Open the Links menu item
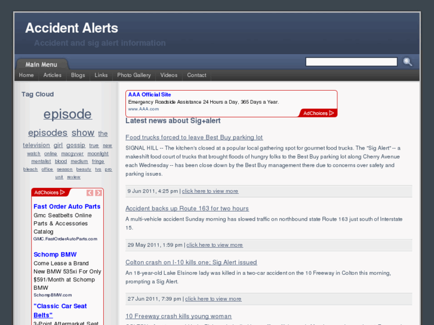Screen dimensions: 434x325 click(101, 75)
